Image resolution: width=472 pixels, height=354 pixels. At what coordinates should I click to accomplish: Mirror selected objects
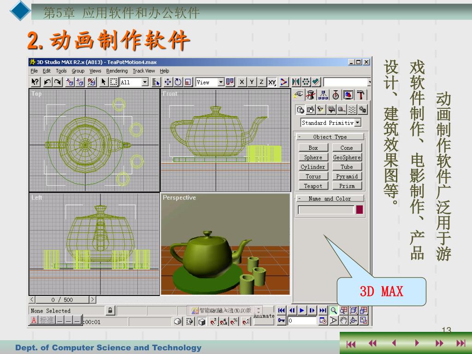tap(296, 82)
